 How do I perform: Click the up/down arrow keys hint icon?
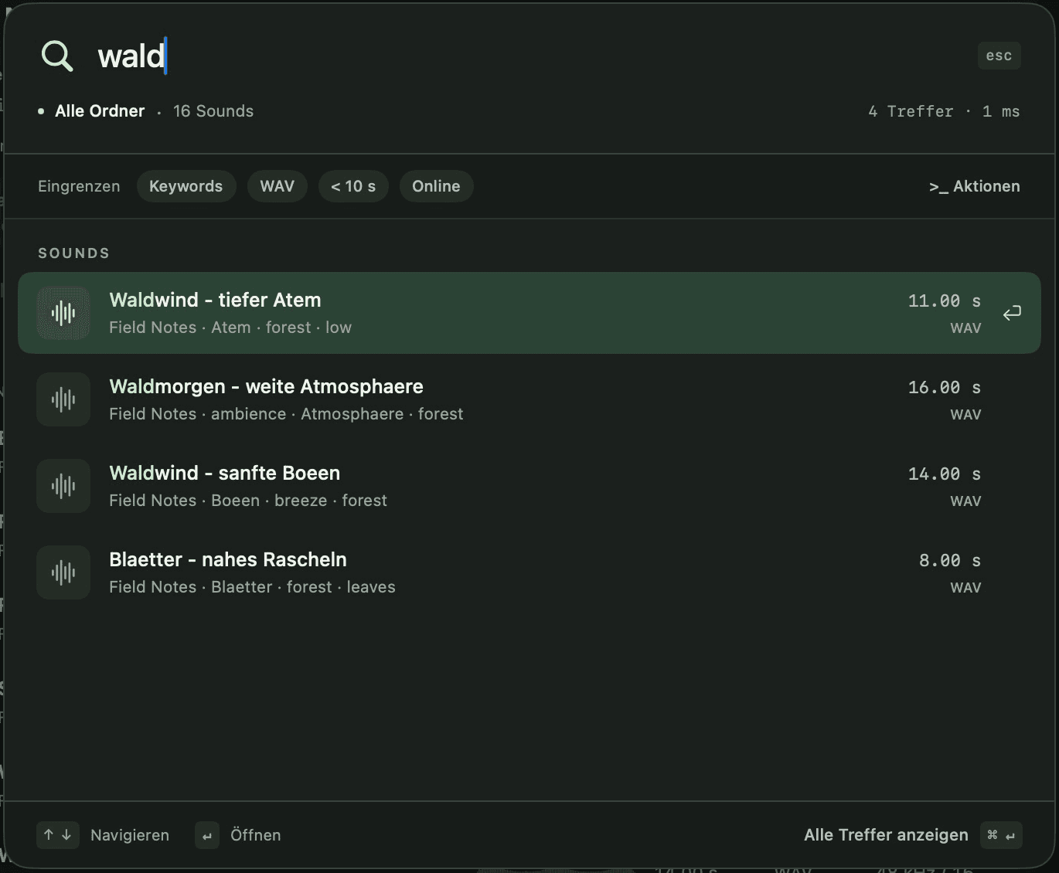click(x=58, y=835)
